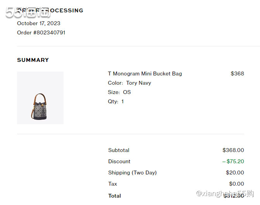This screenshot has height=205, width=260.
Task: Select the Size: OS text
Action: click(x=119, y=92)
